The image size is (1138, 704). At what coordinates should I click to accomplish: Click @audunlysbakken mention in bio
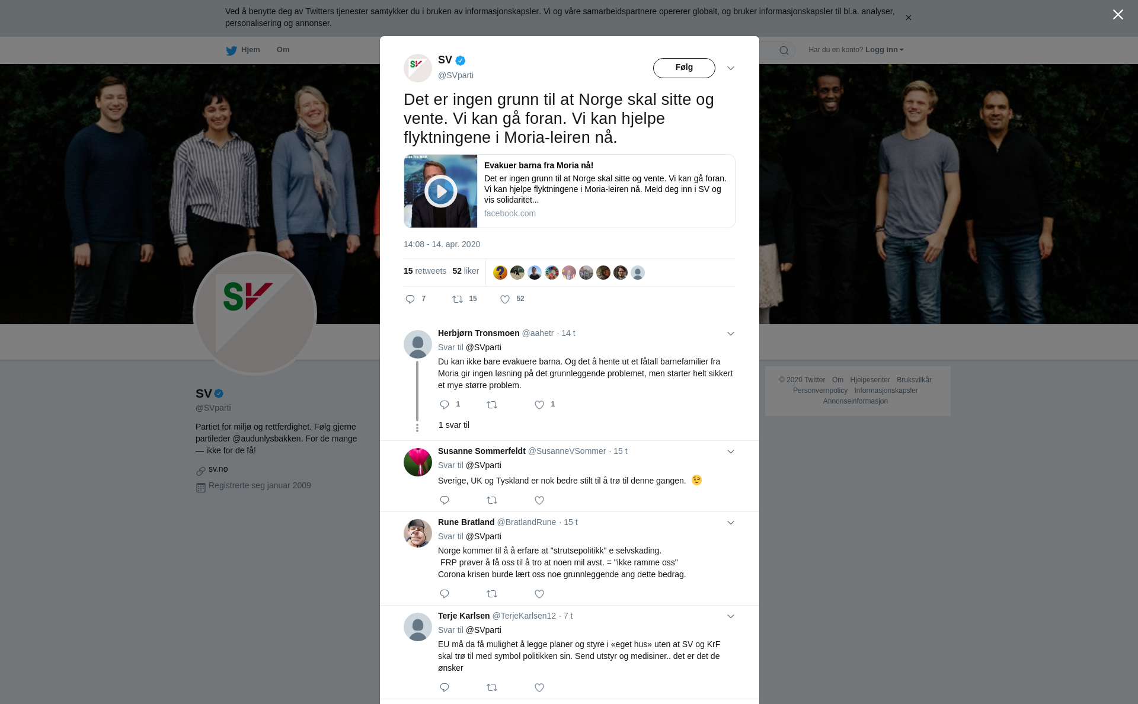pos(267,439)
